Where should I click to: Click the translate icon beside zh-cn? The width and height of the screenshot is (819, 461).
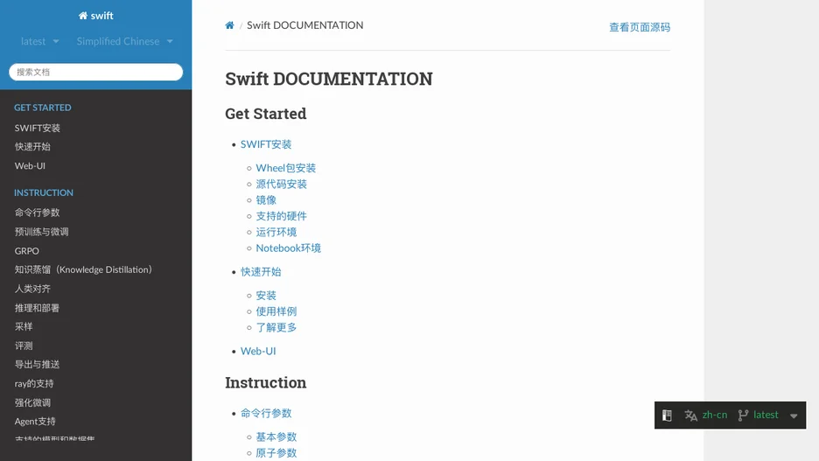coord(690,415)
